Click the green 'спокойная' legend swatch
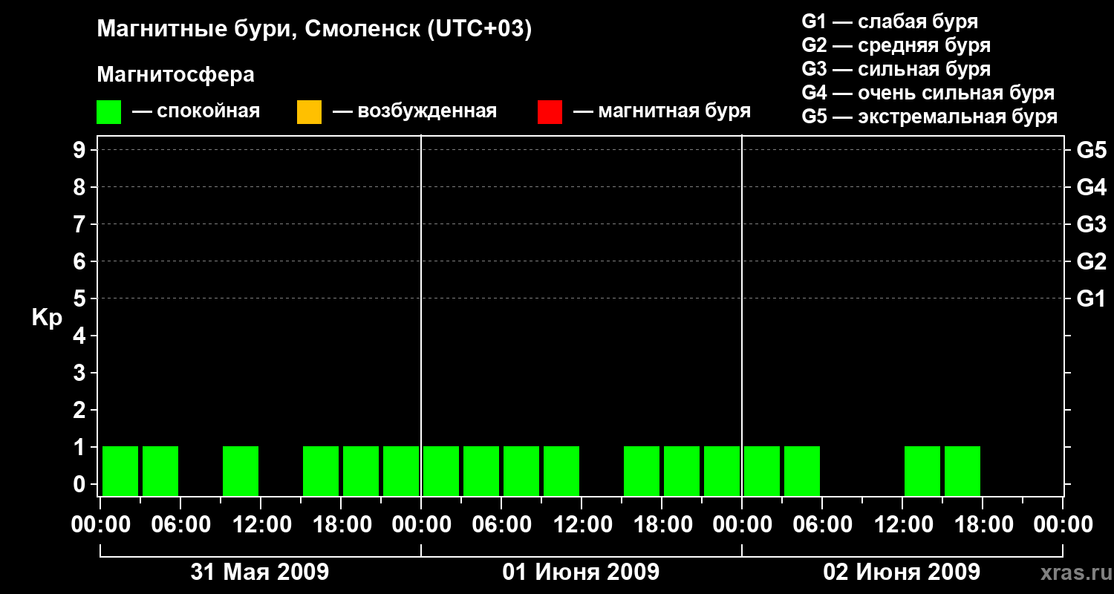The height and width of the screenshot is (594, 1114). pos(108,112)
